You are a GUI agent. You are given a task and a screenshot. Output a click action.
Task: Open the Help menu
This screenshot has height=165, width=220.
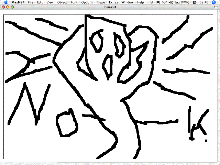tap(140, 2)
